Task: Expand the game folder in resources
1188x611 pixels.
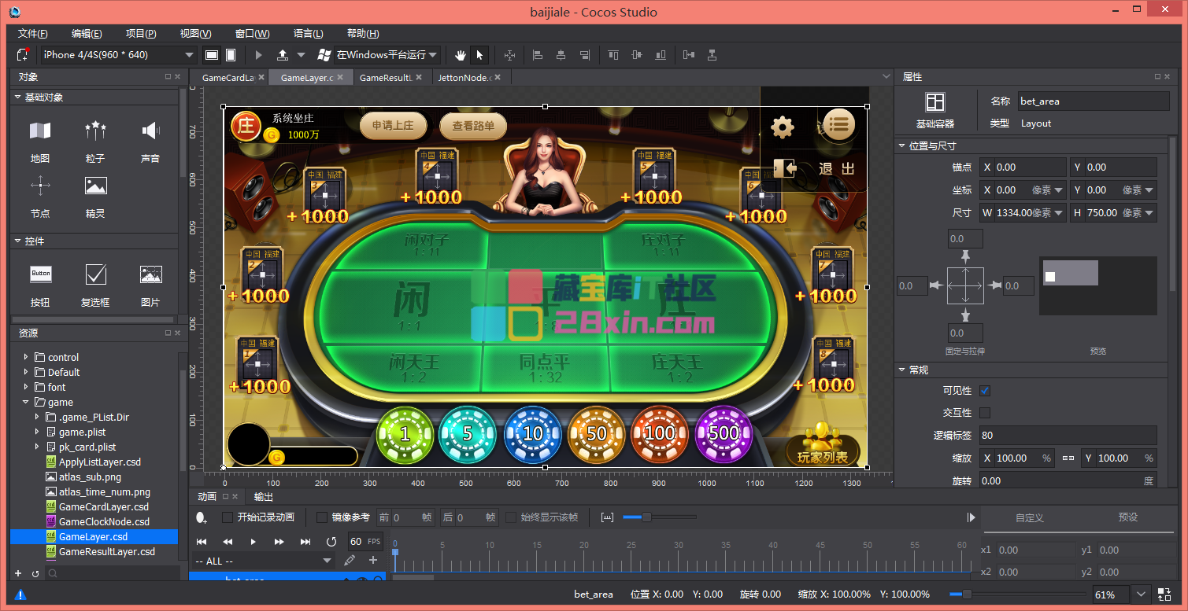Action: [26, 402]
